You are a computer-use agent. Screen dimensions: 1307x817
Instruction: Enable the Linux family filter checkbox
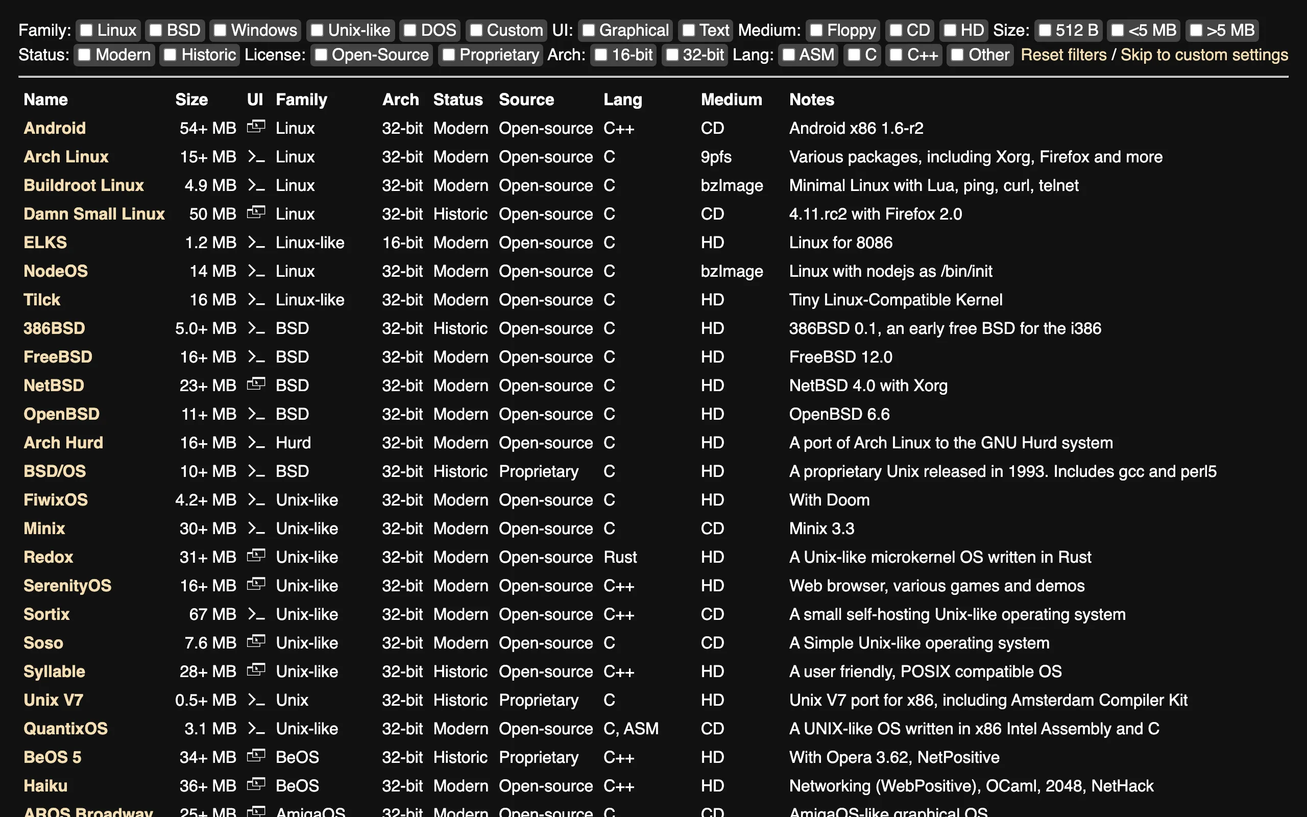coord(86,30)
